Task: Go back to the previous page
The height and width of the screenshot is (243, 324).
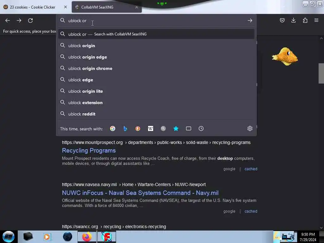Action: pyautogui.click(x=8, y=21)
